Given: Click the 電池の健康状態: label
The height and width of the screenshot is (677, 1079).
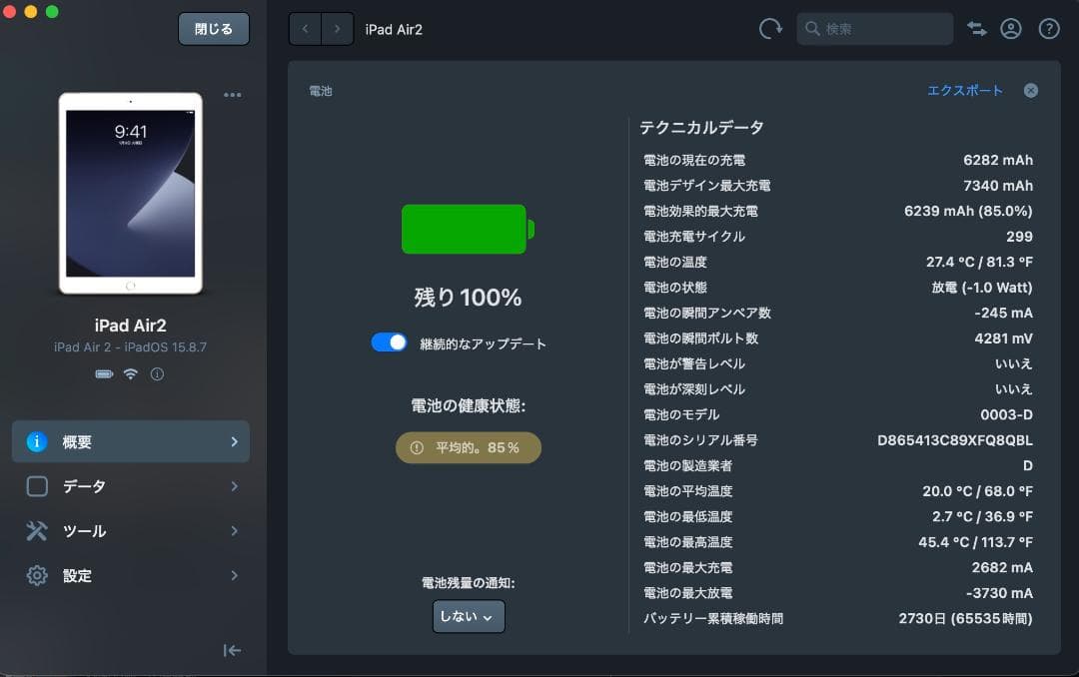Looking at the screenshot, I should coord(468,406).
